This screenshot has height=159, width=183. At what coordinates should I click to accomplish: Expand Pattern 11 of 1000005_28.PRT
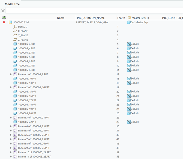tap(11, 157)
